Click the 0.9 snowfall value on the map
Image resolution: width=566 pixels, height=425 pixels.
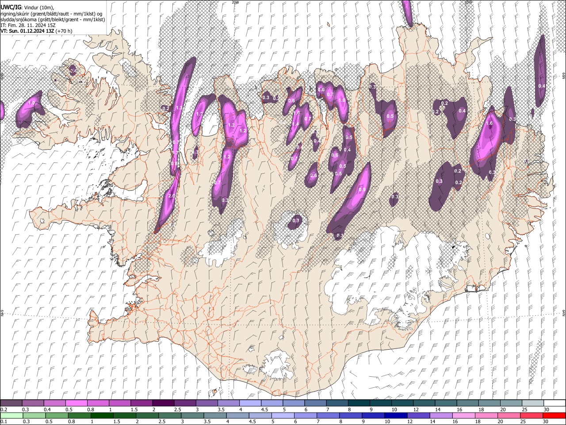[x=362, y=189]
